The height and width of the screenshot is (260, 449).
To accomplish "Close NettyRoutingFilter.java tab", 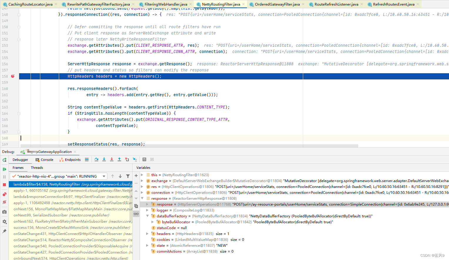I will 243,4.
